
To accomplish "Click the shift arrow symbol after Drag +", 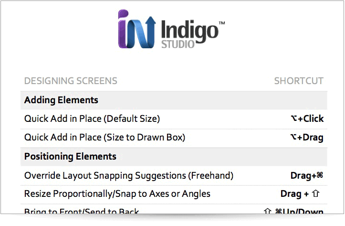I will point(316,194).
